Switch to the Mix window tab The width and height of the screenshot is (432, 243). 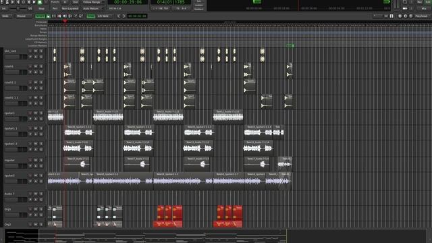click(424, 9)
